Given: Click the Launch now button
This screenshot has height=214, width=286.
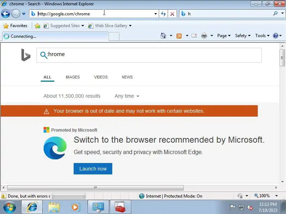Looking at the screenshot, I should tap(93, 169).
